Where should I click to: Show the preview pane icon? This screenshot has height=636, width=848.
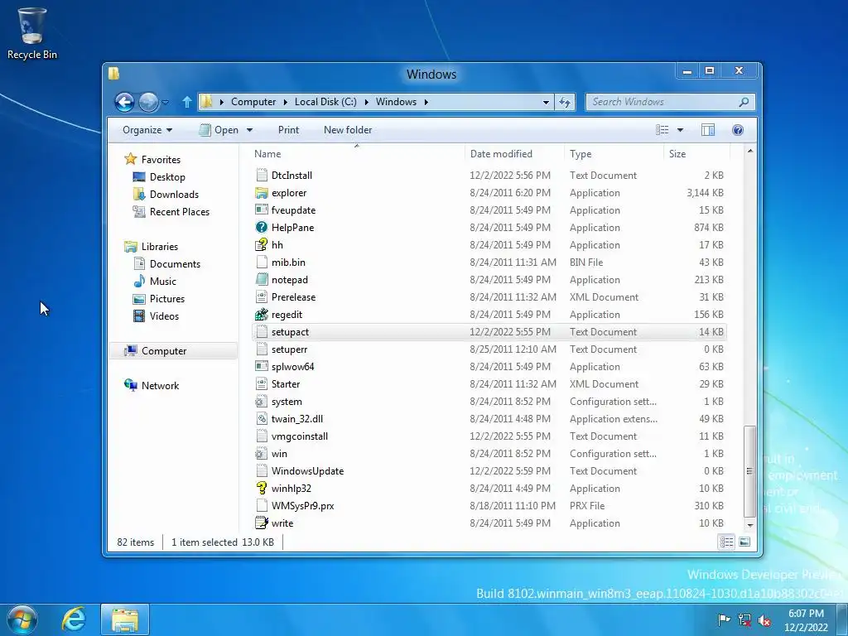pos(707,130)
